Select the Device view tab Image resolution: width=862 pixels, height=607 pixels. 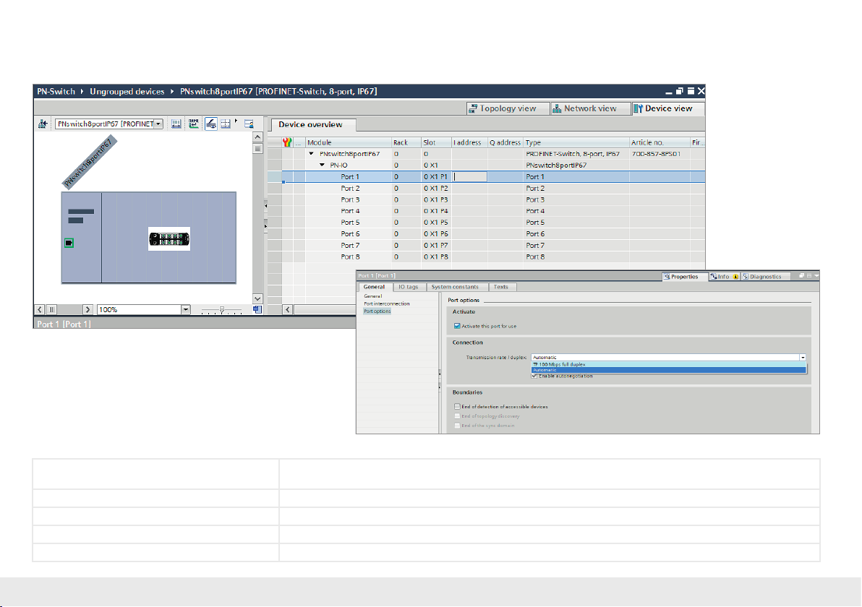pos(668,109)
